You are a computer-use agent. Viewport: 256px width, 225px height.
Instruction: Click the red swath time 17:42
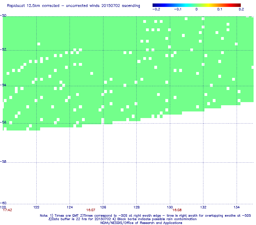click(8, 210)
